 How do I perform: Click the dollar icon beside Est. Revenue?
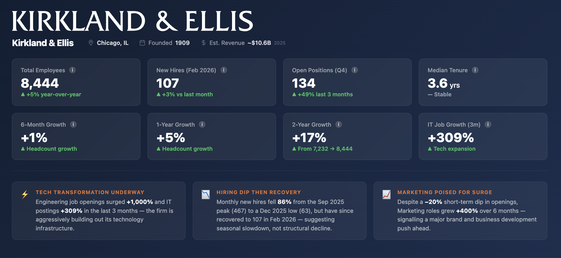click(x=203, y=43)
